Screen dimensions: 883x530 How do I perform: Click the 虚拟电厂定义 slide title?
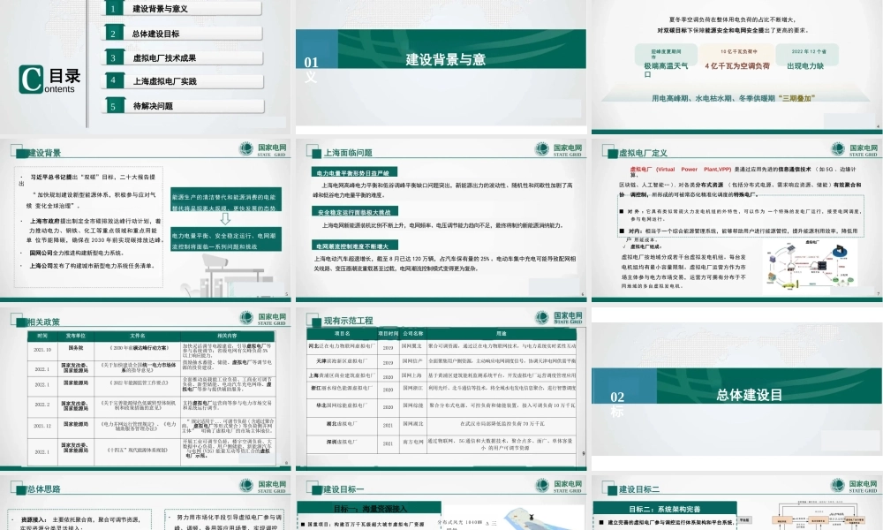(643, 153)
